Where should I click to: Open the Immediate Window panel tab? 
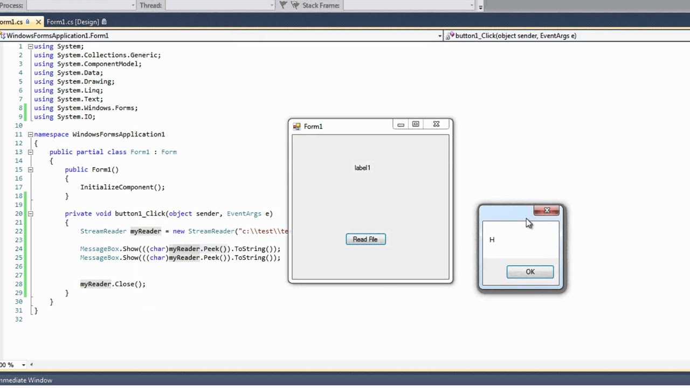[26, 380]
